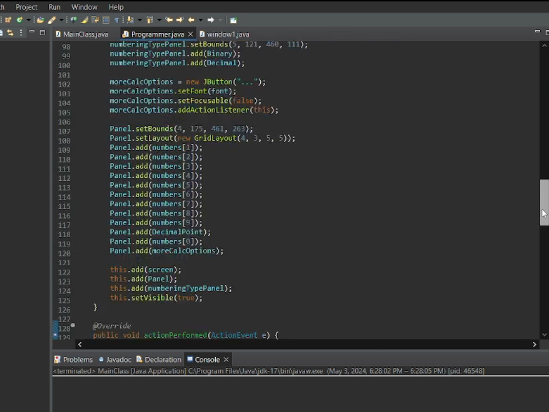549x412 pixels.
Task: Click the Previous Annotation icon
Action: pos(150,20)
